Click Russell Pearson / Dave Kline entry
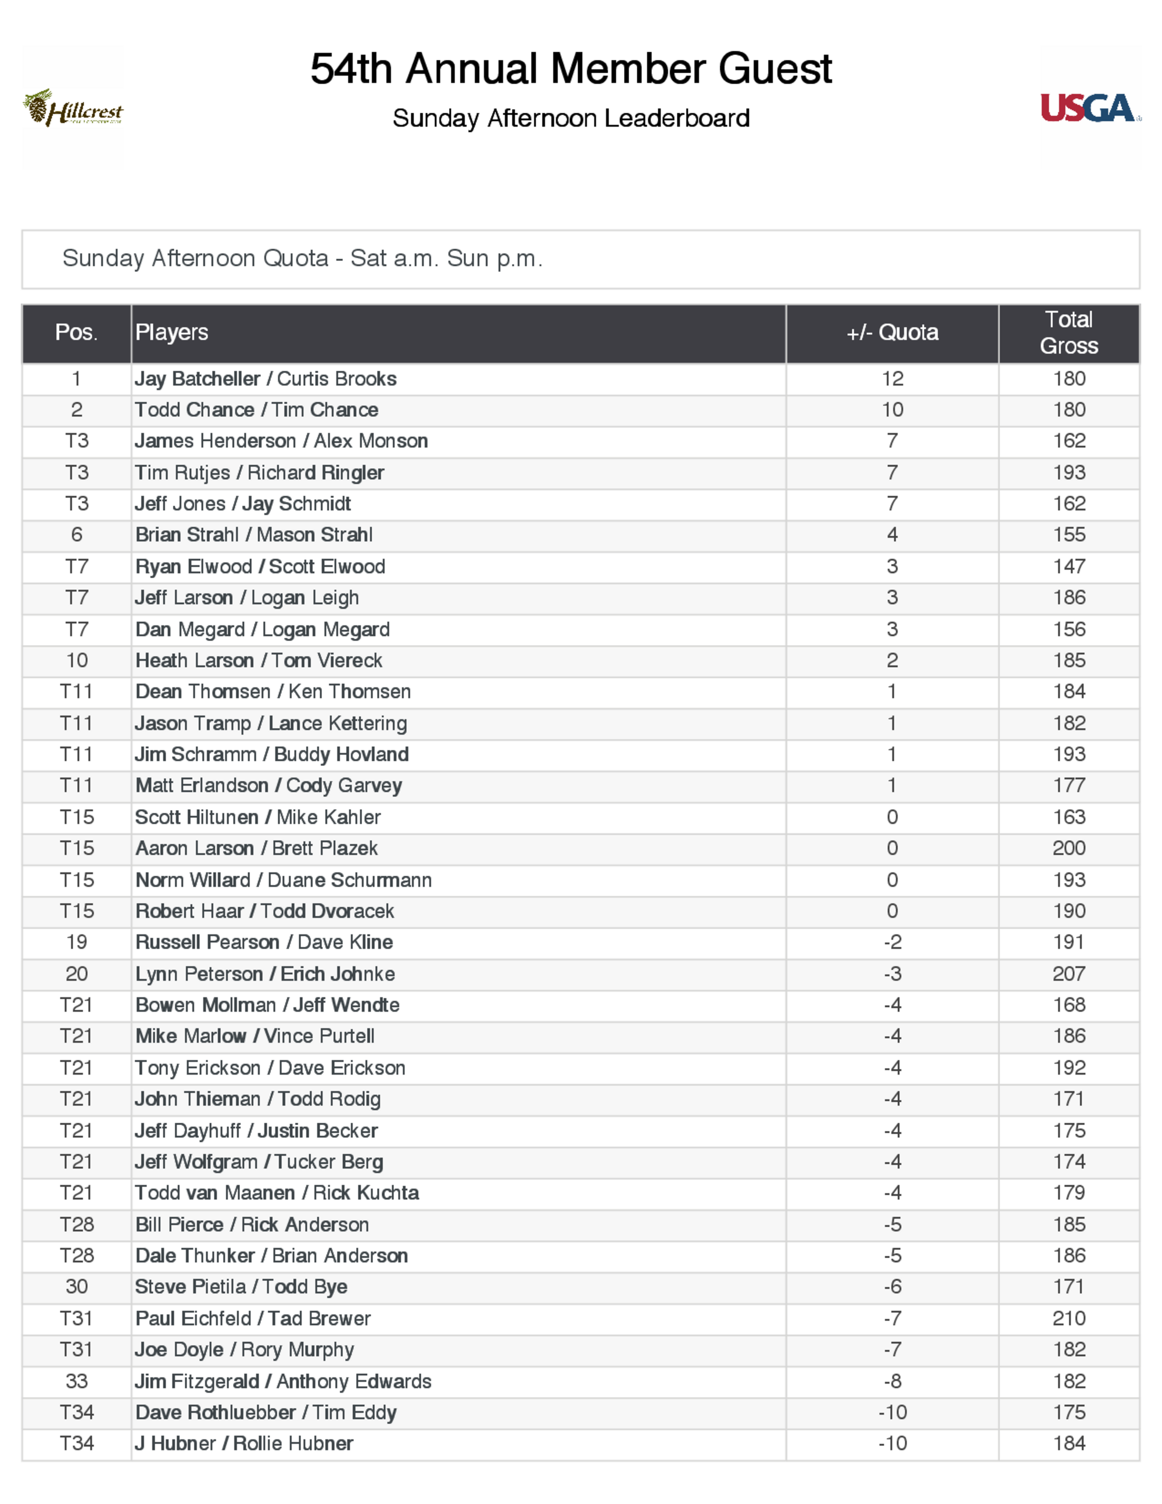The image size is (1162, 1504). pos(264,942)
